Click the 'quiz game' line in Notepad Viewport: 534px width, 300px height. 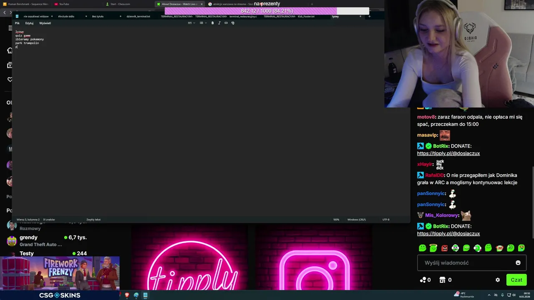23,35
